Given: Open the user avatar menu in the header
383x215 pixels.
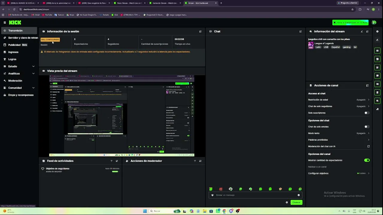Looking at the screenshot, I should click(374, 22).
